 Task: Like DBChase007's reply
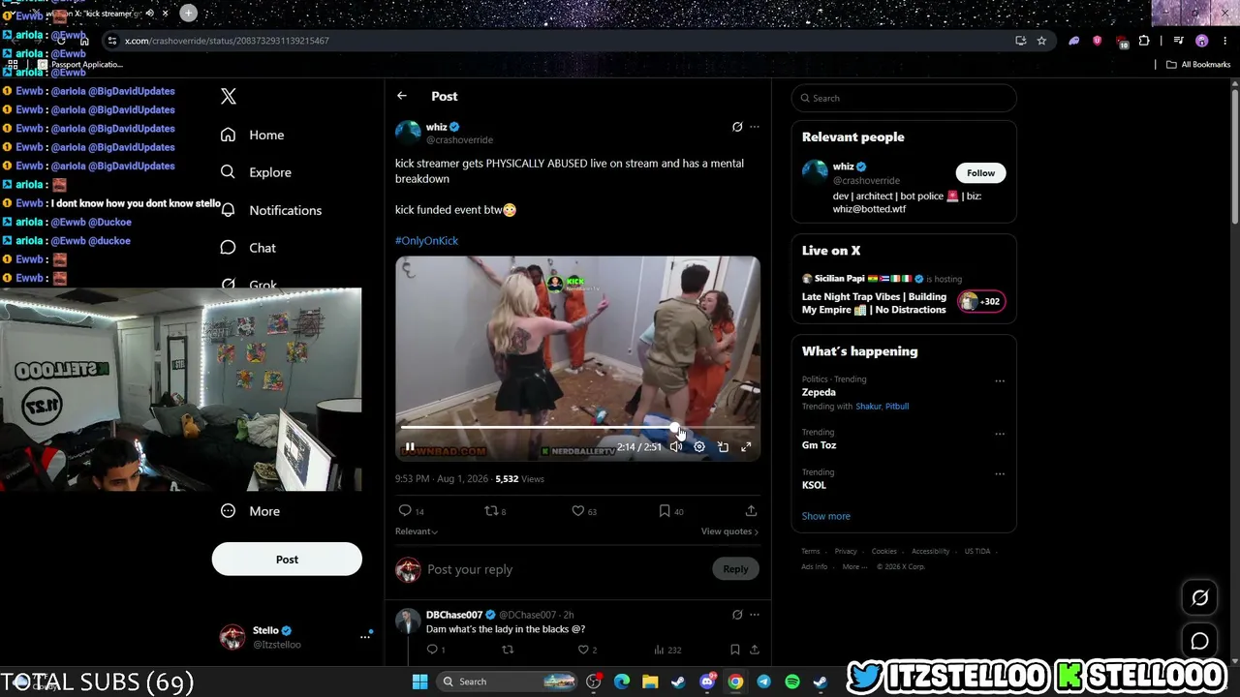pyautogui.click(x=582, y=650)
